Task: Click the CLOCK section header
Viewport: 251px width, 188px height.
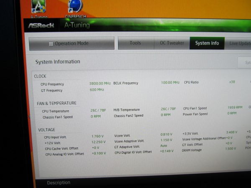Action: [x=40, y=76]
